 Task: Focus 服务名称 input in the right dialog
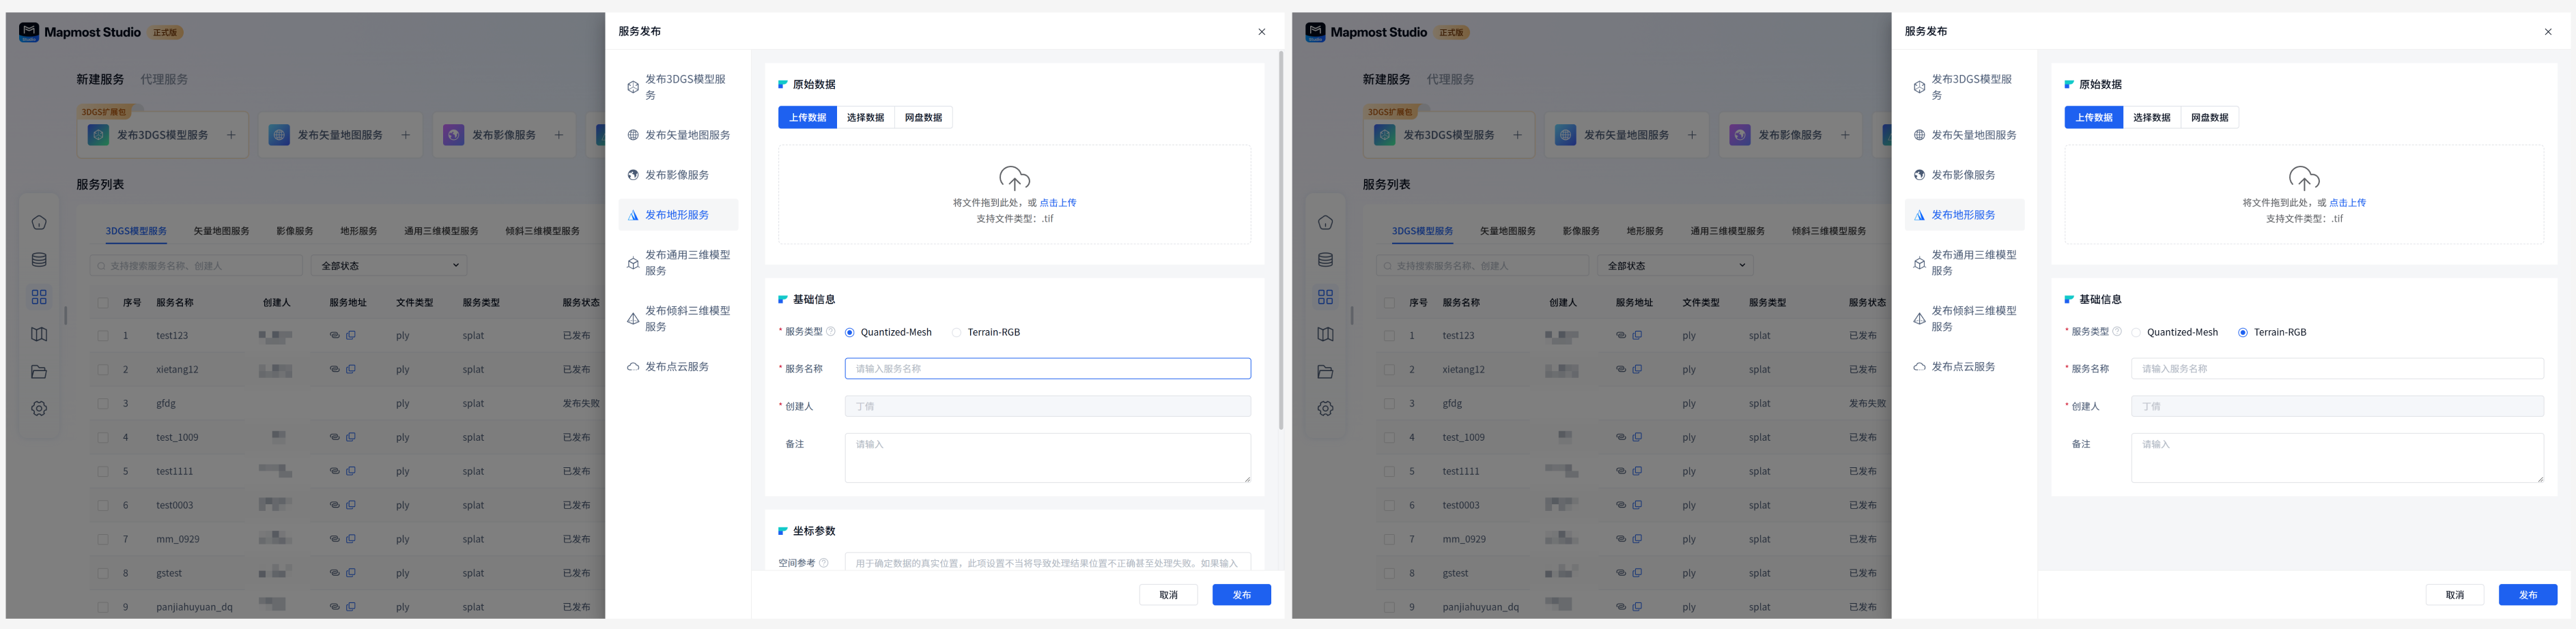click(x=2336, y=369)
